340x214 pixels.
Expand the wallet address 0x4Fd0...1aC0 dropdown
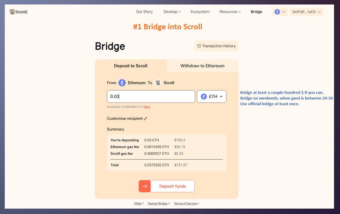tap(307, 12)
